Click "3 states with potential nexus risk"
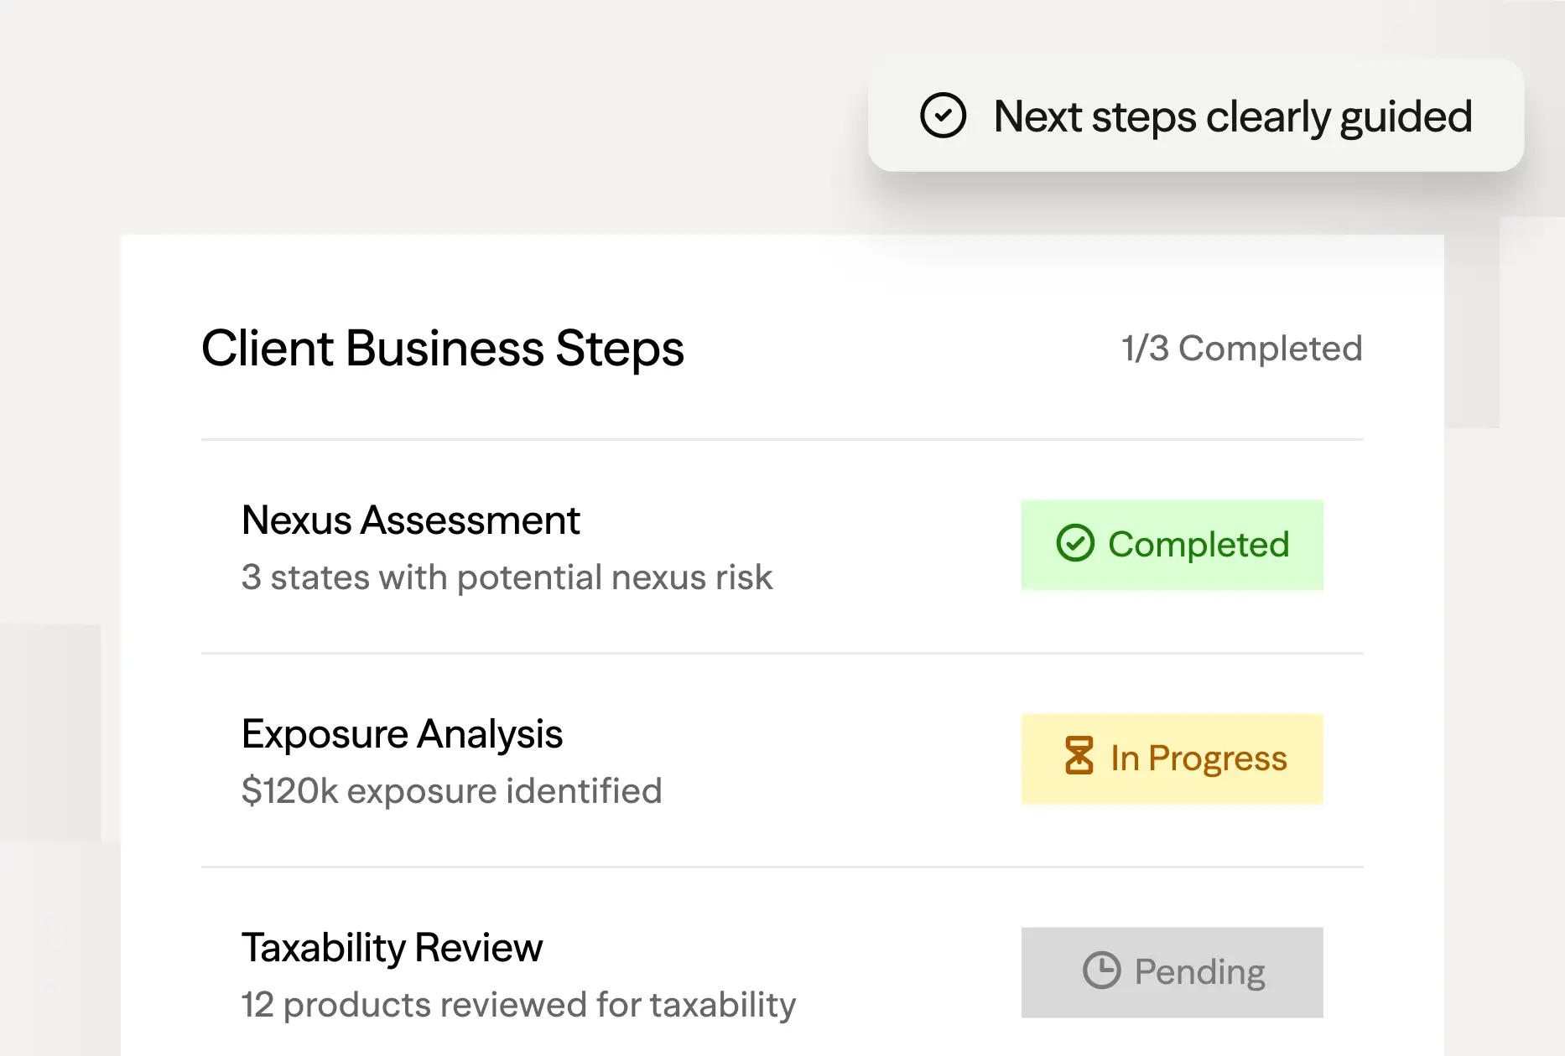This screenshot has height=1056, width=1565. pyautogui.click(x=507, y=577)
